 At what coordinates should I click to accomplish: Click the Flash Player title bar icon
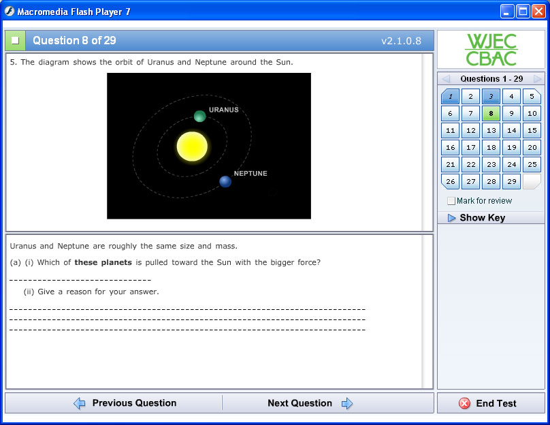point(10,11)
